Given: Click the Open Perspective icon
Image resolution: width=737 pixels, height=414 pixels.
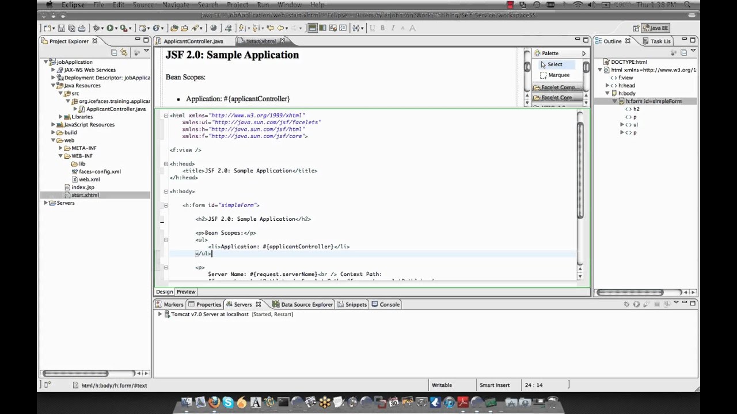Looking at the screenshot, I should point(636,28).
